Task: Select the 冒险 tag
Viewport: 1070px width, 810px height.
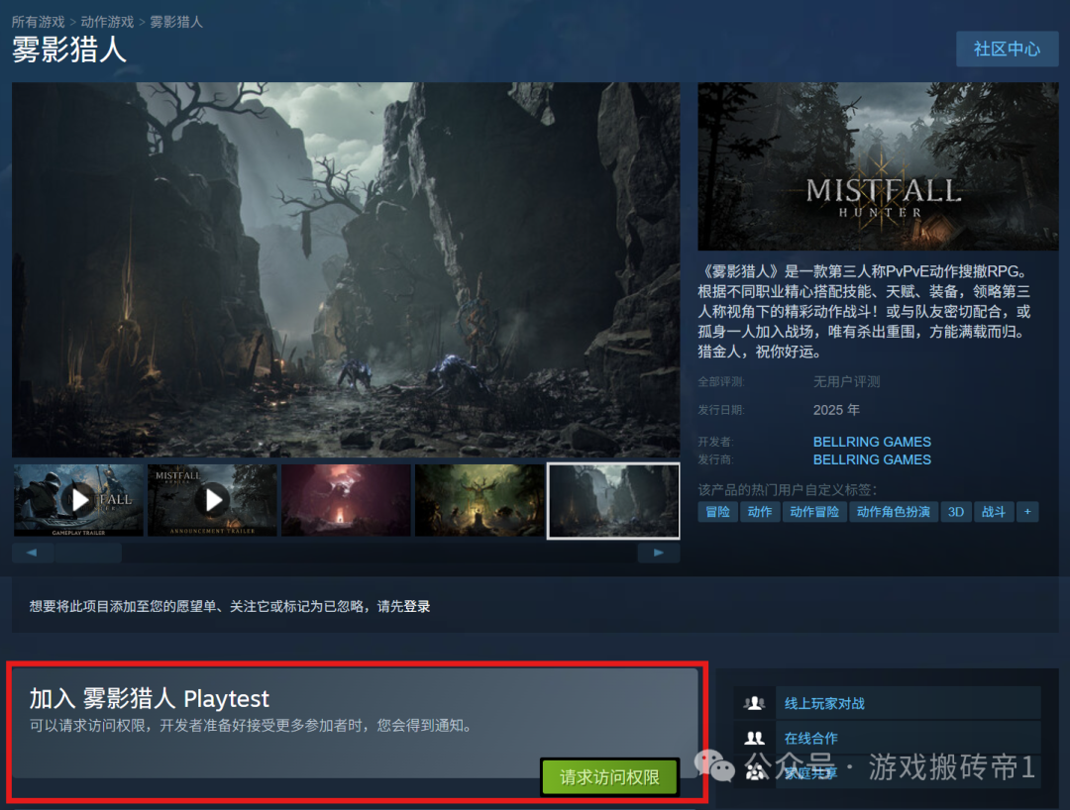Action: pyautogui.click(x=717, y=512)
